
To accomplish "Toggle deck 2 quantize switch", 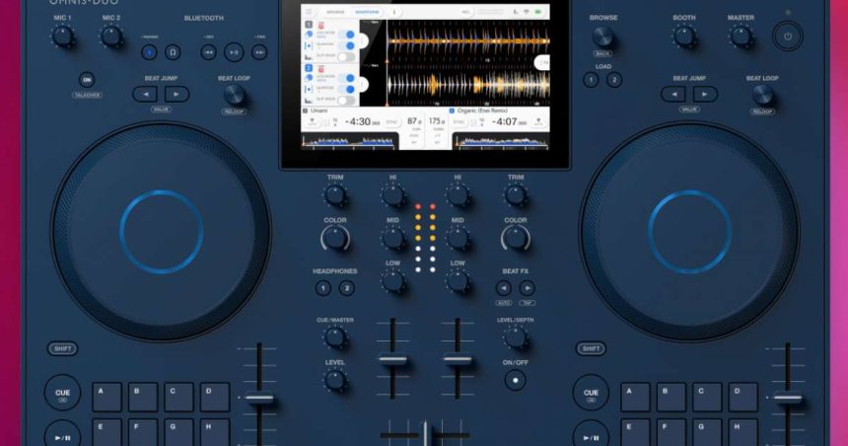I will [346, 90].
